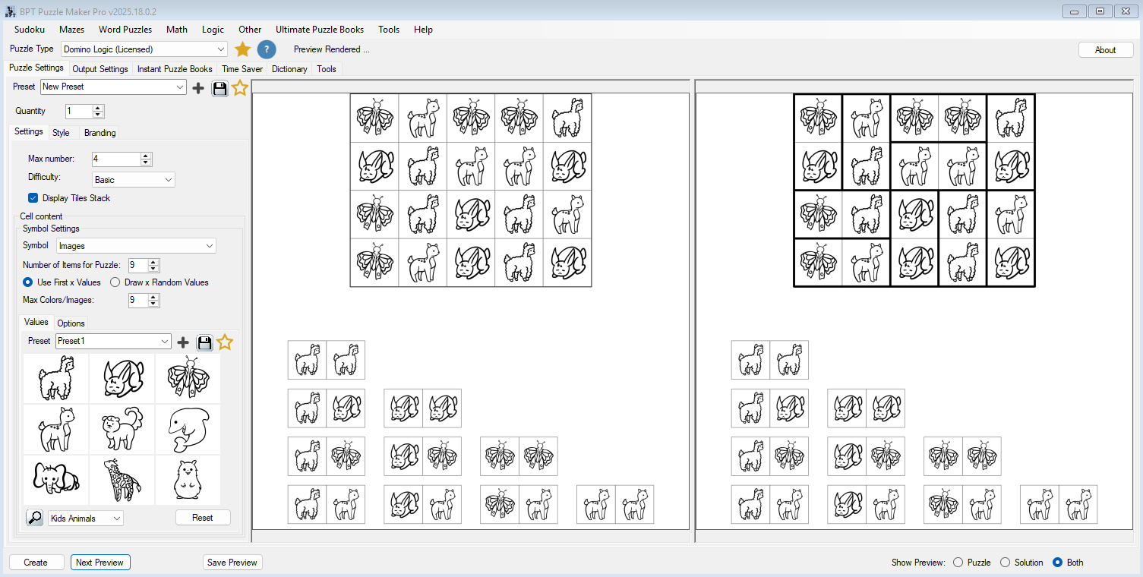This screenshot has width=1143, height=577.
Task: Open the blue help question mark
Action: pos(266,49)
